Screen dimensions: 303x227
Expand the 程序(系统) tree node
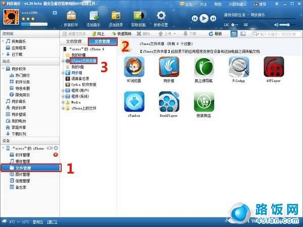pos(63,96)
